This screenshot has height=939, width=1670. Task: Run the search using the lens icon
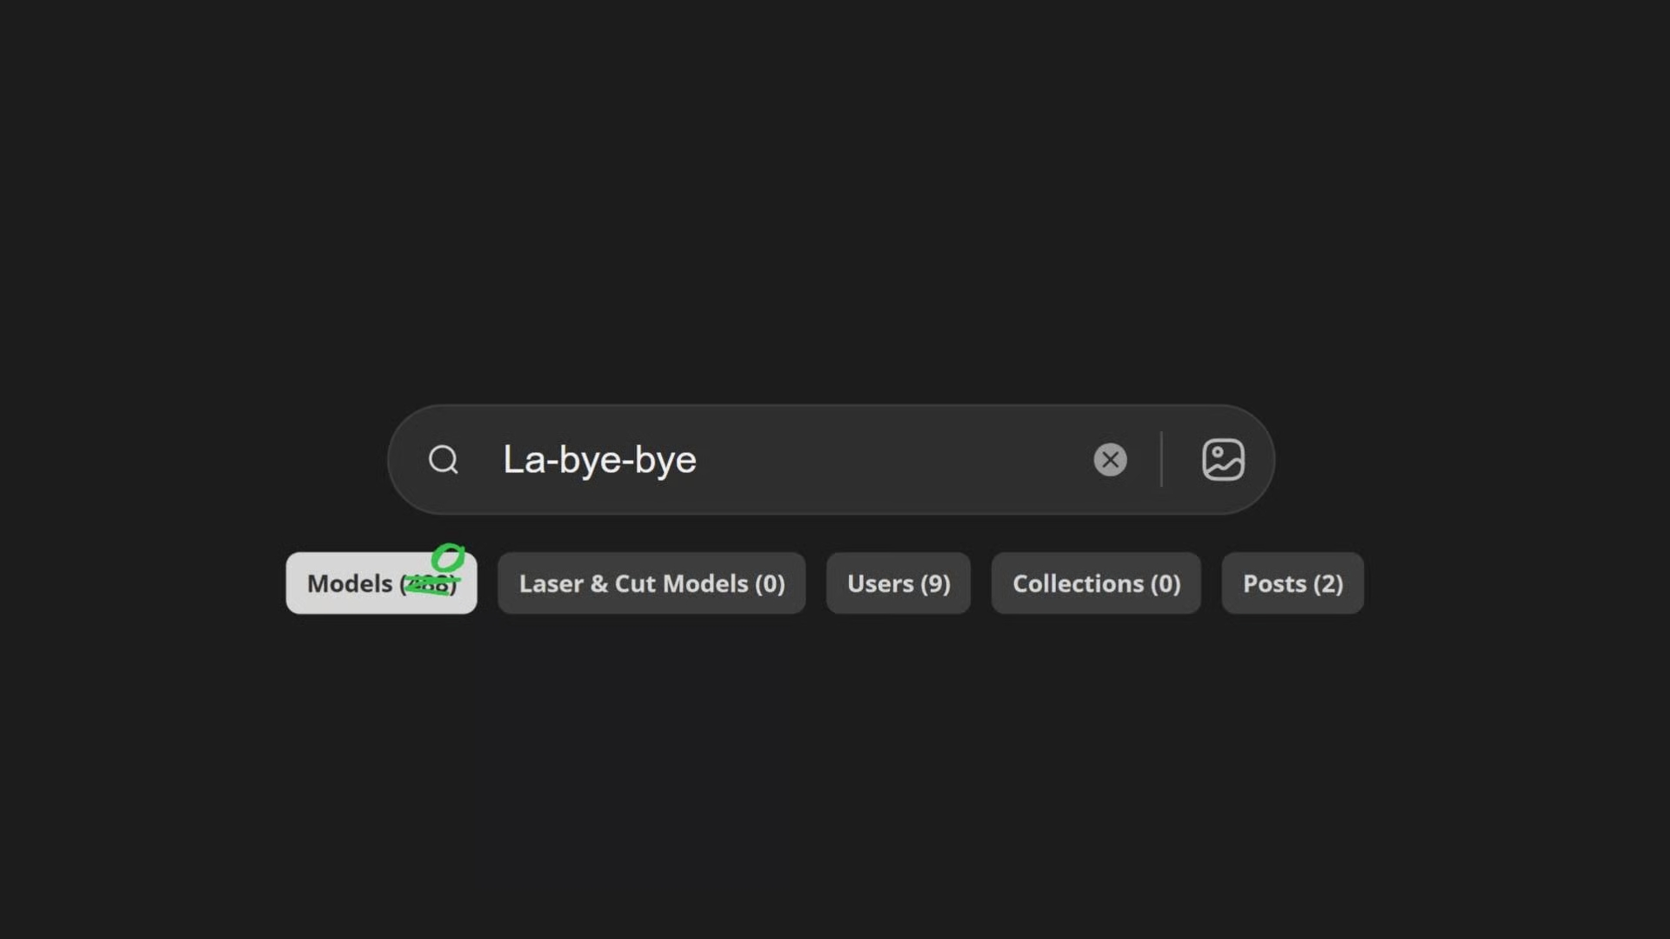click(x=444, y=460)
